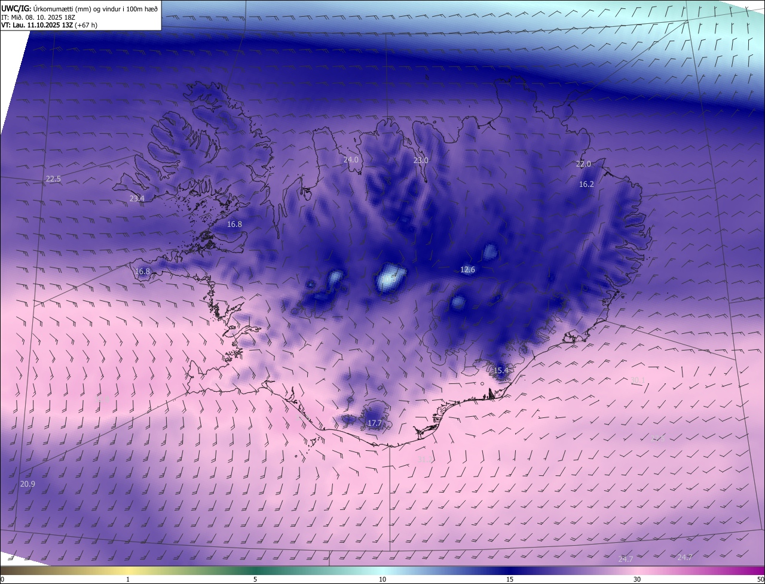Click the color scale tick labeled 0

[2, 579]
